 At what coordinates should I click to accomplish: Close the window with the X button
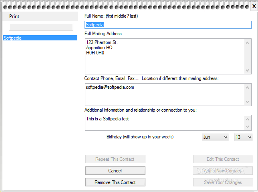(254, 6)
